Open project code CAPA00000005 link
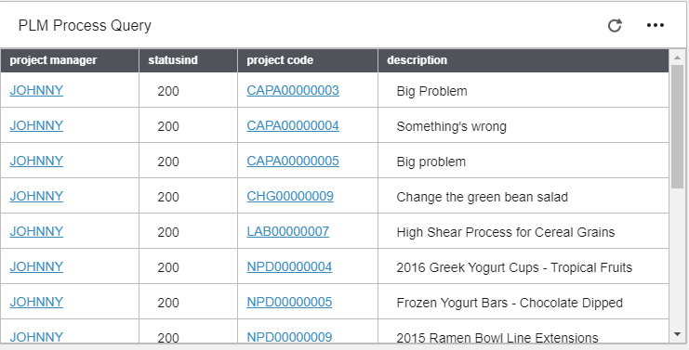The height and width of the screenshot is (350, 689). (x=293, y=161)
